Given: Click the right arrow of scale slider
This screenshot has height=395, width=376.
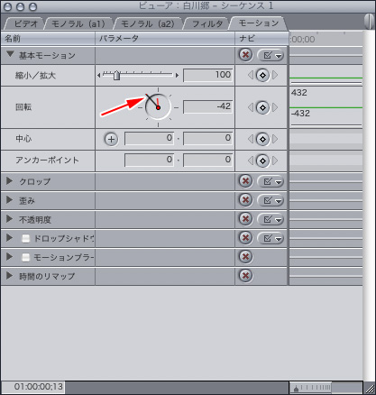Looking at the screenshot, I should coord(178,76).
